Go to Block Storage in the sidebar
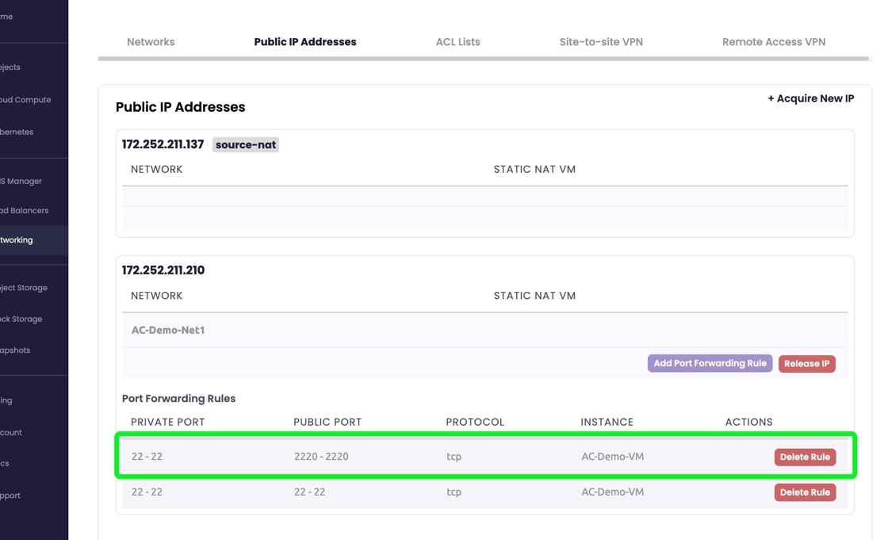 coord(21,320)
